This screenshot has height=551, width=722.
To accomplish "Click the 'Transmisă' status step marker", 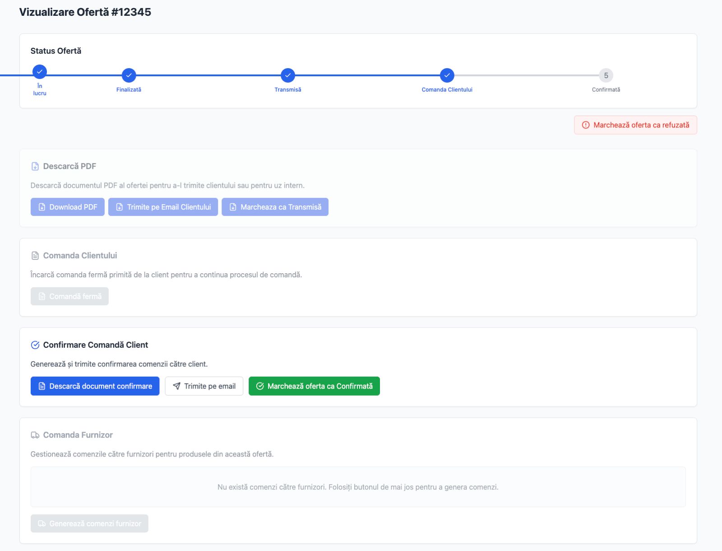I will (x=287, y=75).
